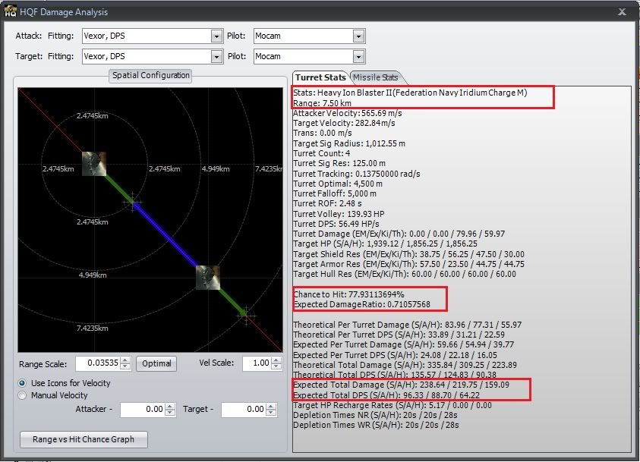
Task: Click the Expected Damage Ratio line
Action: coord(361,304)
